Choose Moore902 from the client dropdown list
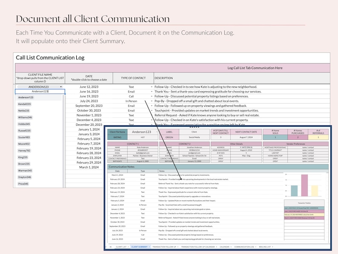This screenshot has height=254, width=338. (24, 144)
